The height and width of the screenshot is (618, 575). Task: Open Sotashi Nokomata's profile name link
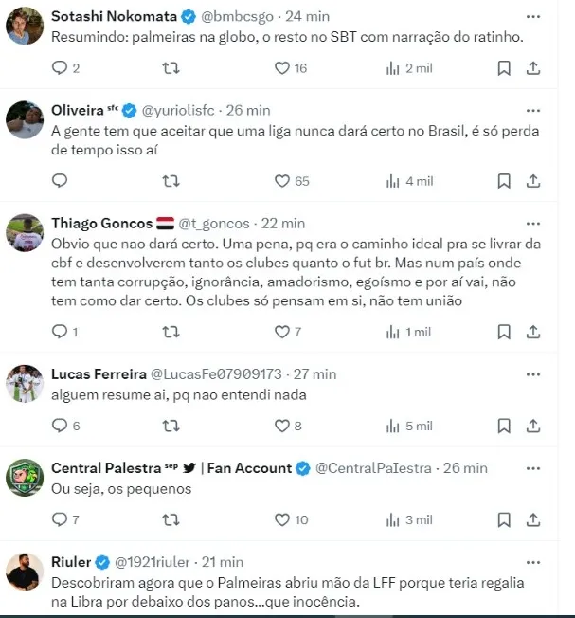(x=112, y=16)
